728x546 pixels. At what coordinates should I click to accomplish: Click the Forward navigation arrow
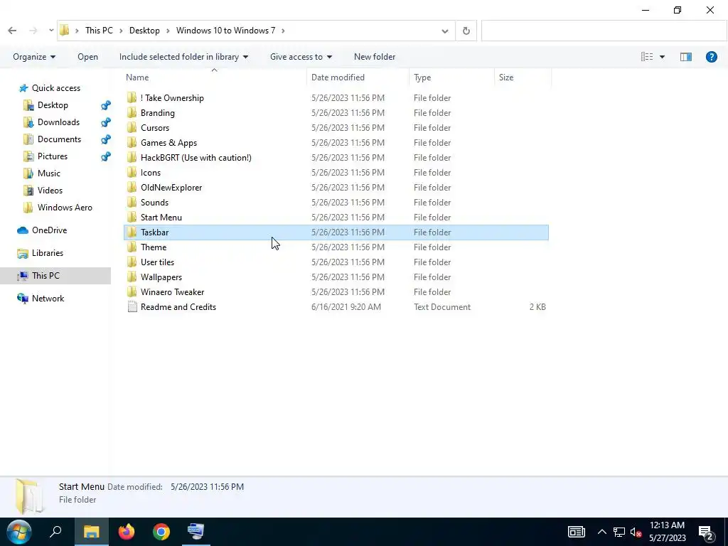(x=33, y=31)
